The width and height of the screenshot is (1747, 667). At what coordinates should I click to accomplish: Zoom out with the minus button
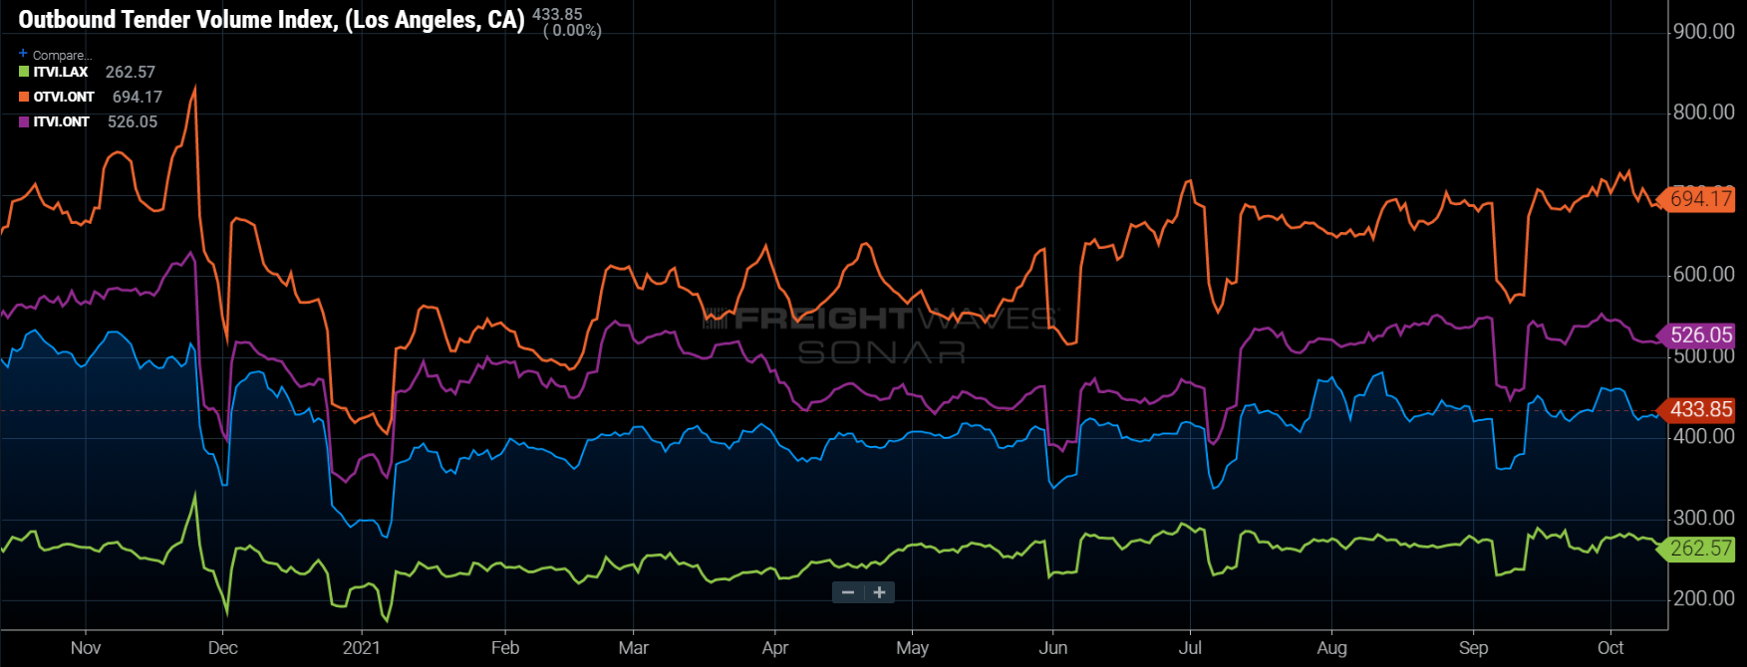848,592
